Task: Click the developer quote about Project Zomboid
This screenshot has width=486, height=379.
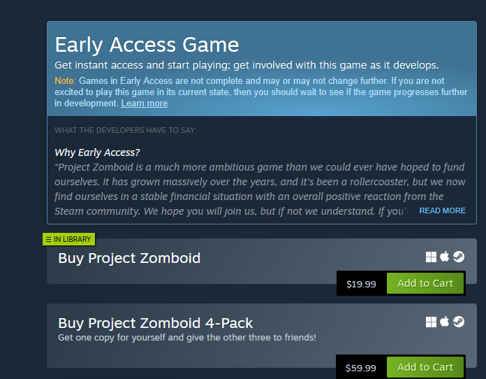Action: [260, 189]
